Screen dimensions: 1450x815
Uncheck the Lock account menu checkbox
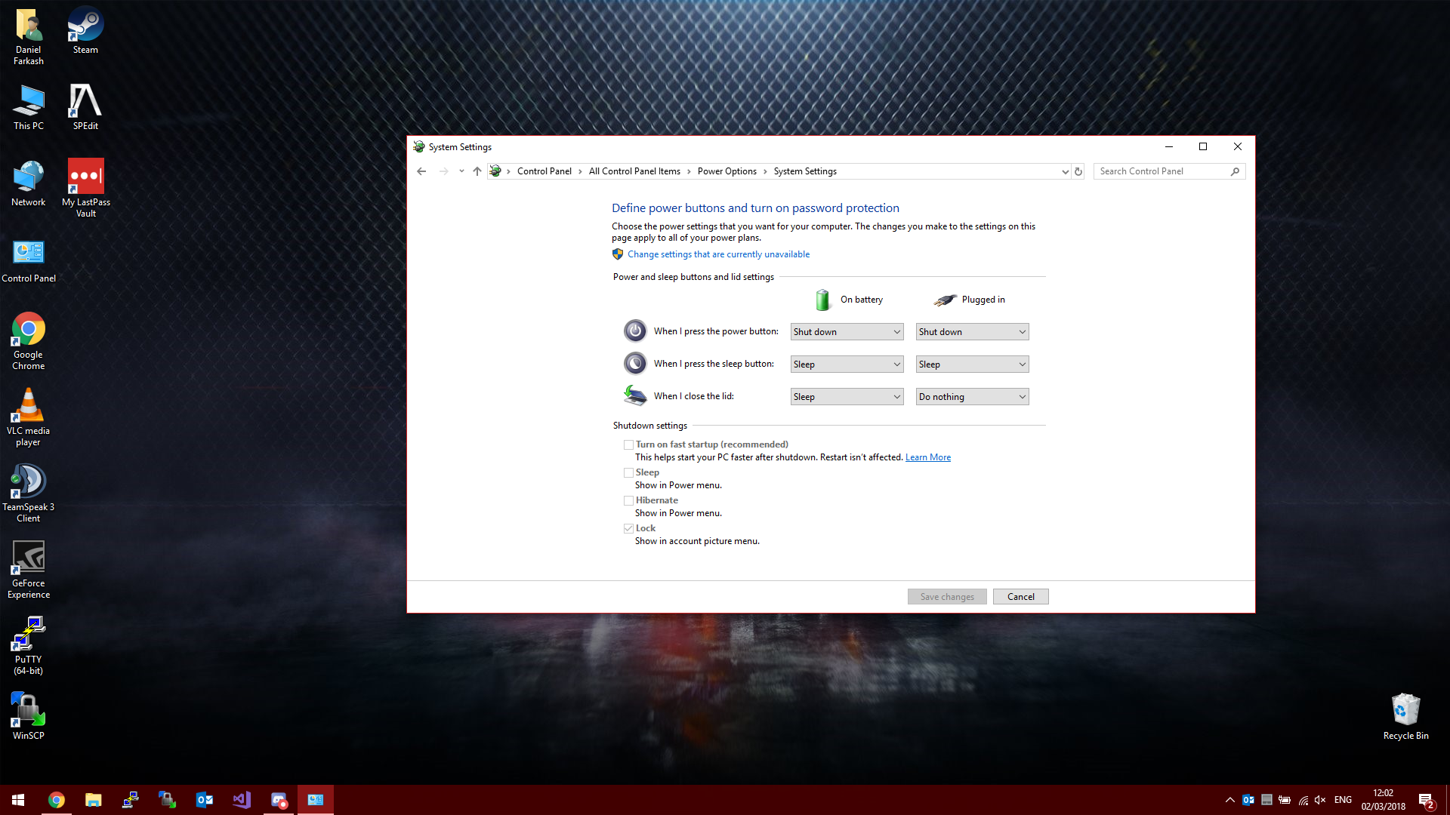(x=628, y=528)
